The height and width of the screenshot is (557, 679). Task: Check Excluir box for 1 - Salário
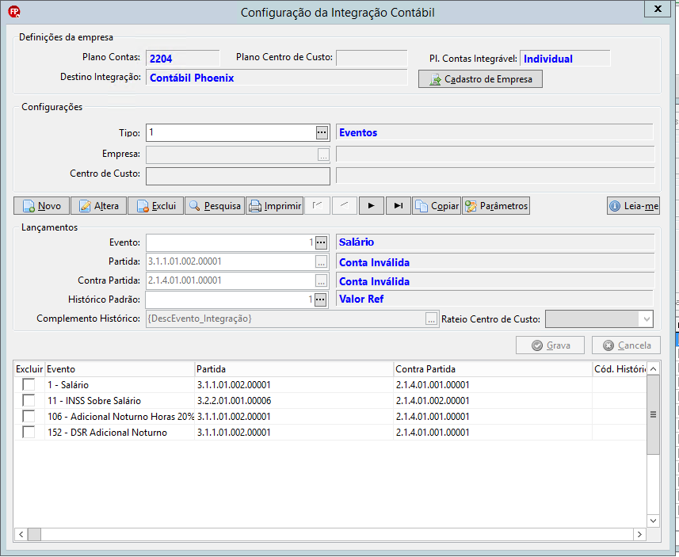(x=29, y=384)
